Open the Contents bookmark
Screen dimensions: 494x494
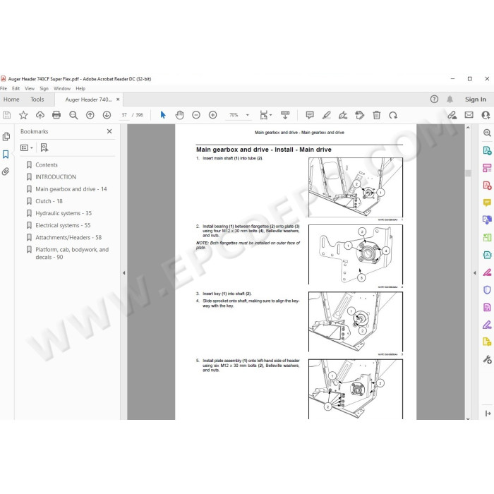[x=47, y=164]
